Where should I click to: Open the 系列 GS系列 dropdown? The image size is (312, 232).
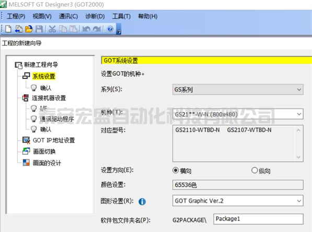coord(238,89)
